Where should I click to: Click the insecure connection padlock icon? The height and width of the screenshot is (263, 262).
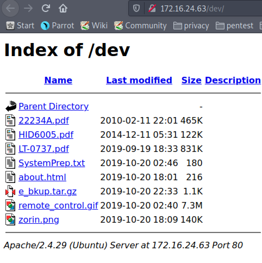click(x=152, y=9)
